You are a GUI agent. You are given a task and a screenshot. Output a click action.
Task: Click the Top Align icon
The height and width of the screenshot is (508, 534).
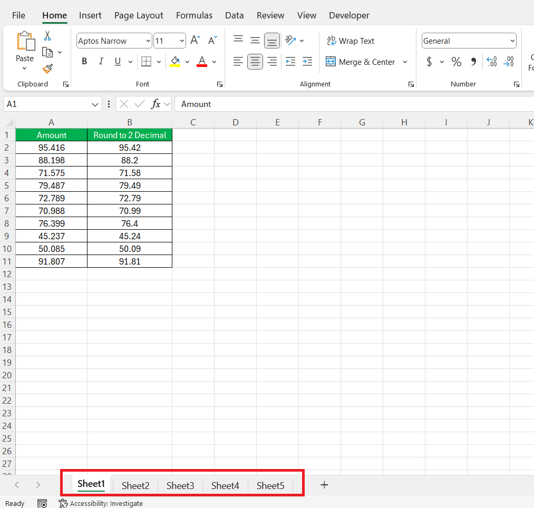[238, 40]
